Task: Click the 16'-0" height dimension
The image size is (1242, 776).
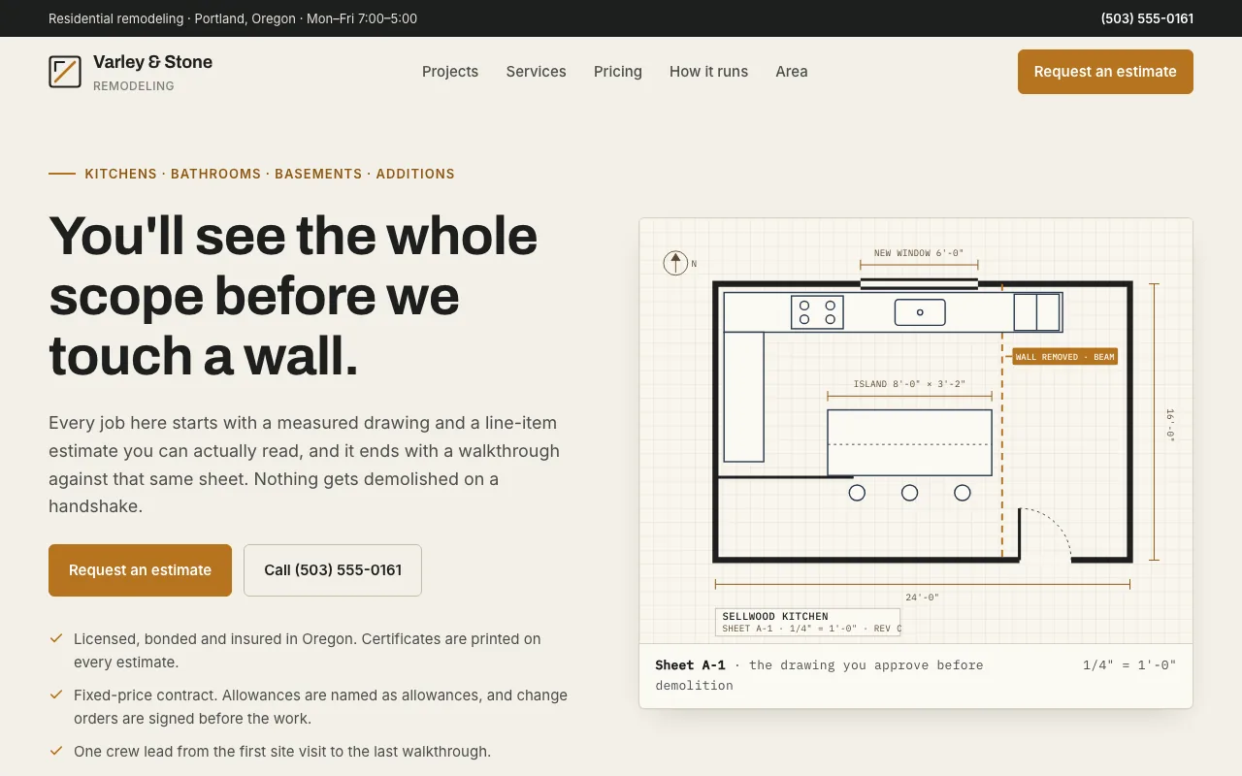Action: 1170,425
